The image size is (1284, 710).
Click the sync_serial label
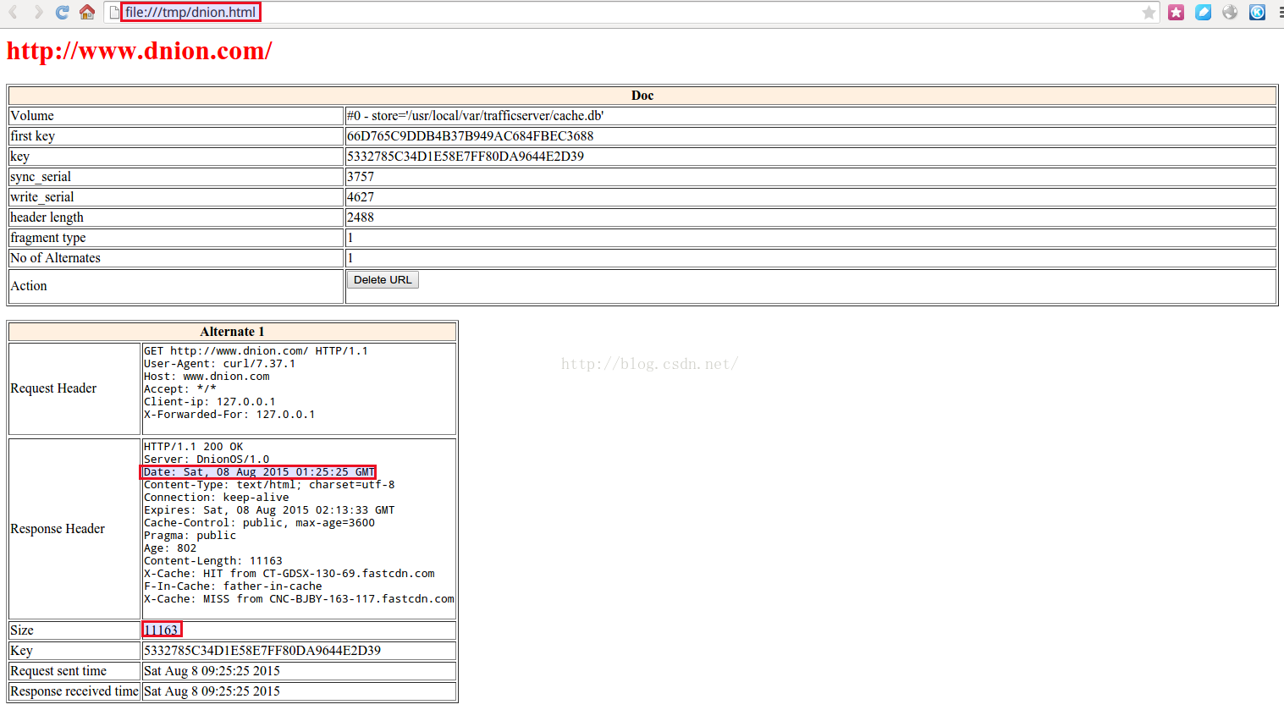coord(41,177)
